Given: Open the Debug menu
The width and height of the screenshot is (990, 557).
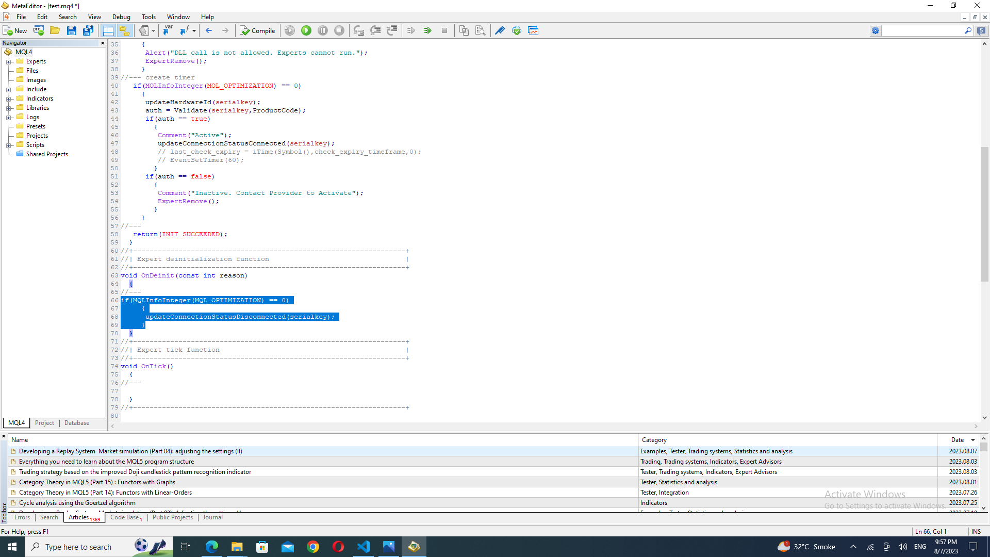Looking at the screenshot, I should click(121, 17).
